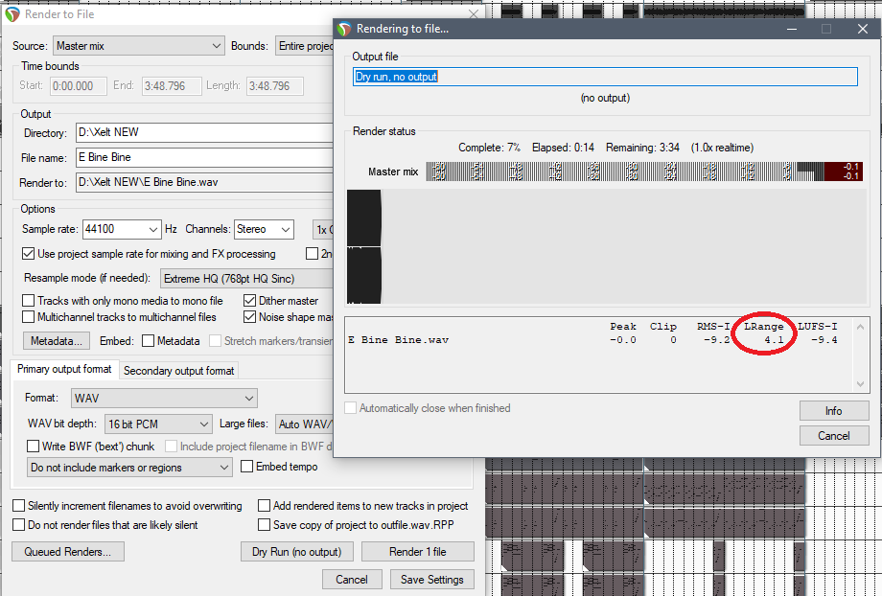The width and height of the screenshot is (882, 596).
Task: Click the Time bounds Length field
Action: coord(275,86)
